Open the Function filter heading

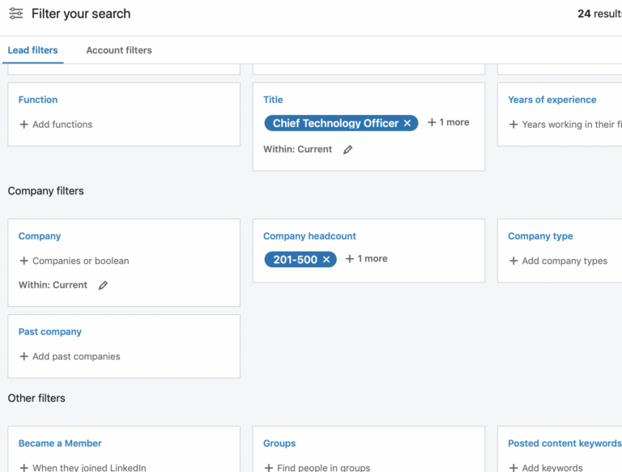click(38, 100)
